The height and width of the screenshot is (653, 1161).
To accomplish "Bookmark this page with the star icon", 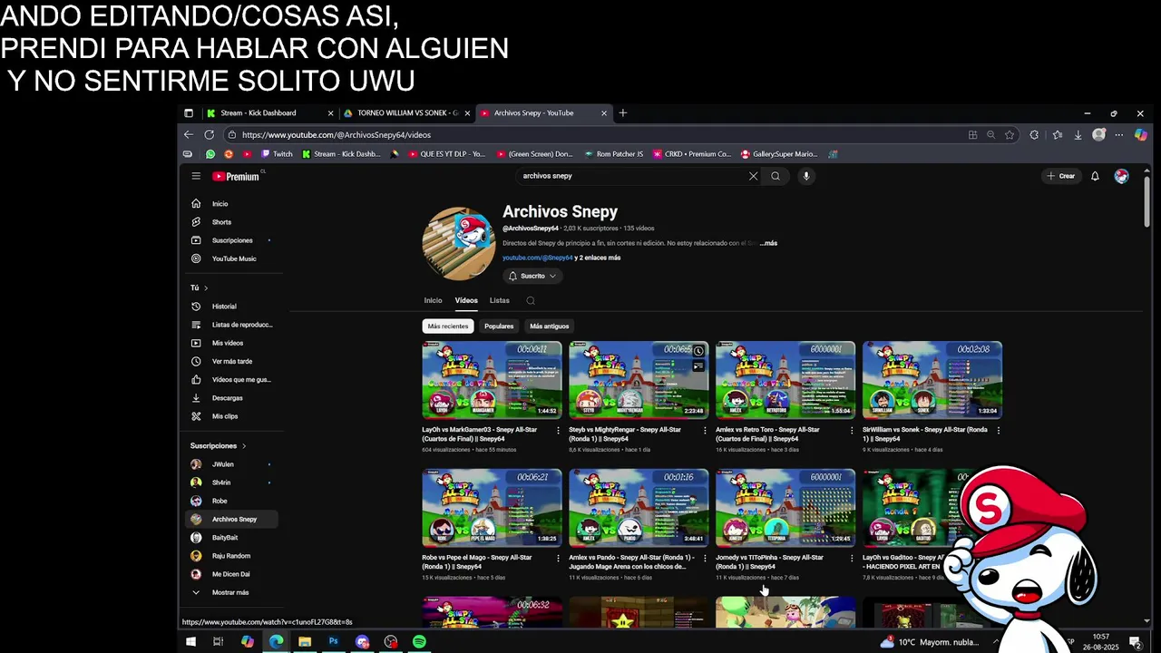I will (1010, 135).
